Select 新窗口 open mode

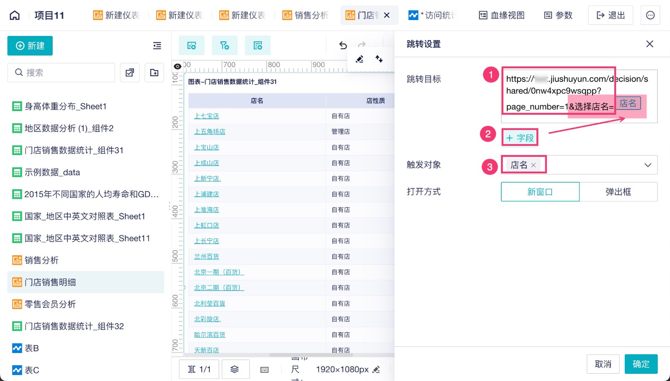pyautogui.click(x=540, y=192)
